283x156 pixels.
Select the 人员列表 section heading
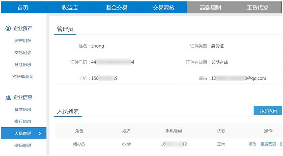tap(68, 111)
